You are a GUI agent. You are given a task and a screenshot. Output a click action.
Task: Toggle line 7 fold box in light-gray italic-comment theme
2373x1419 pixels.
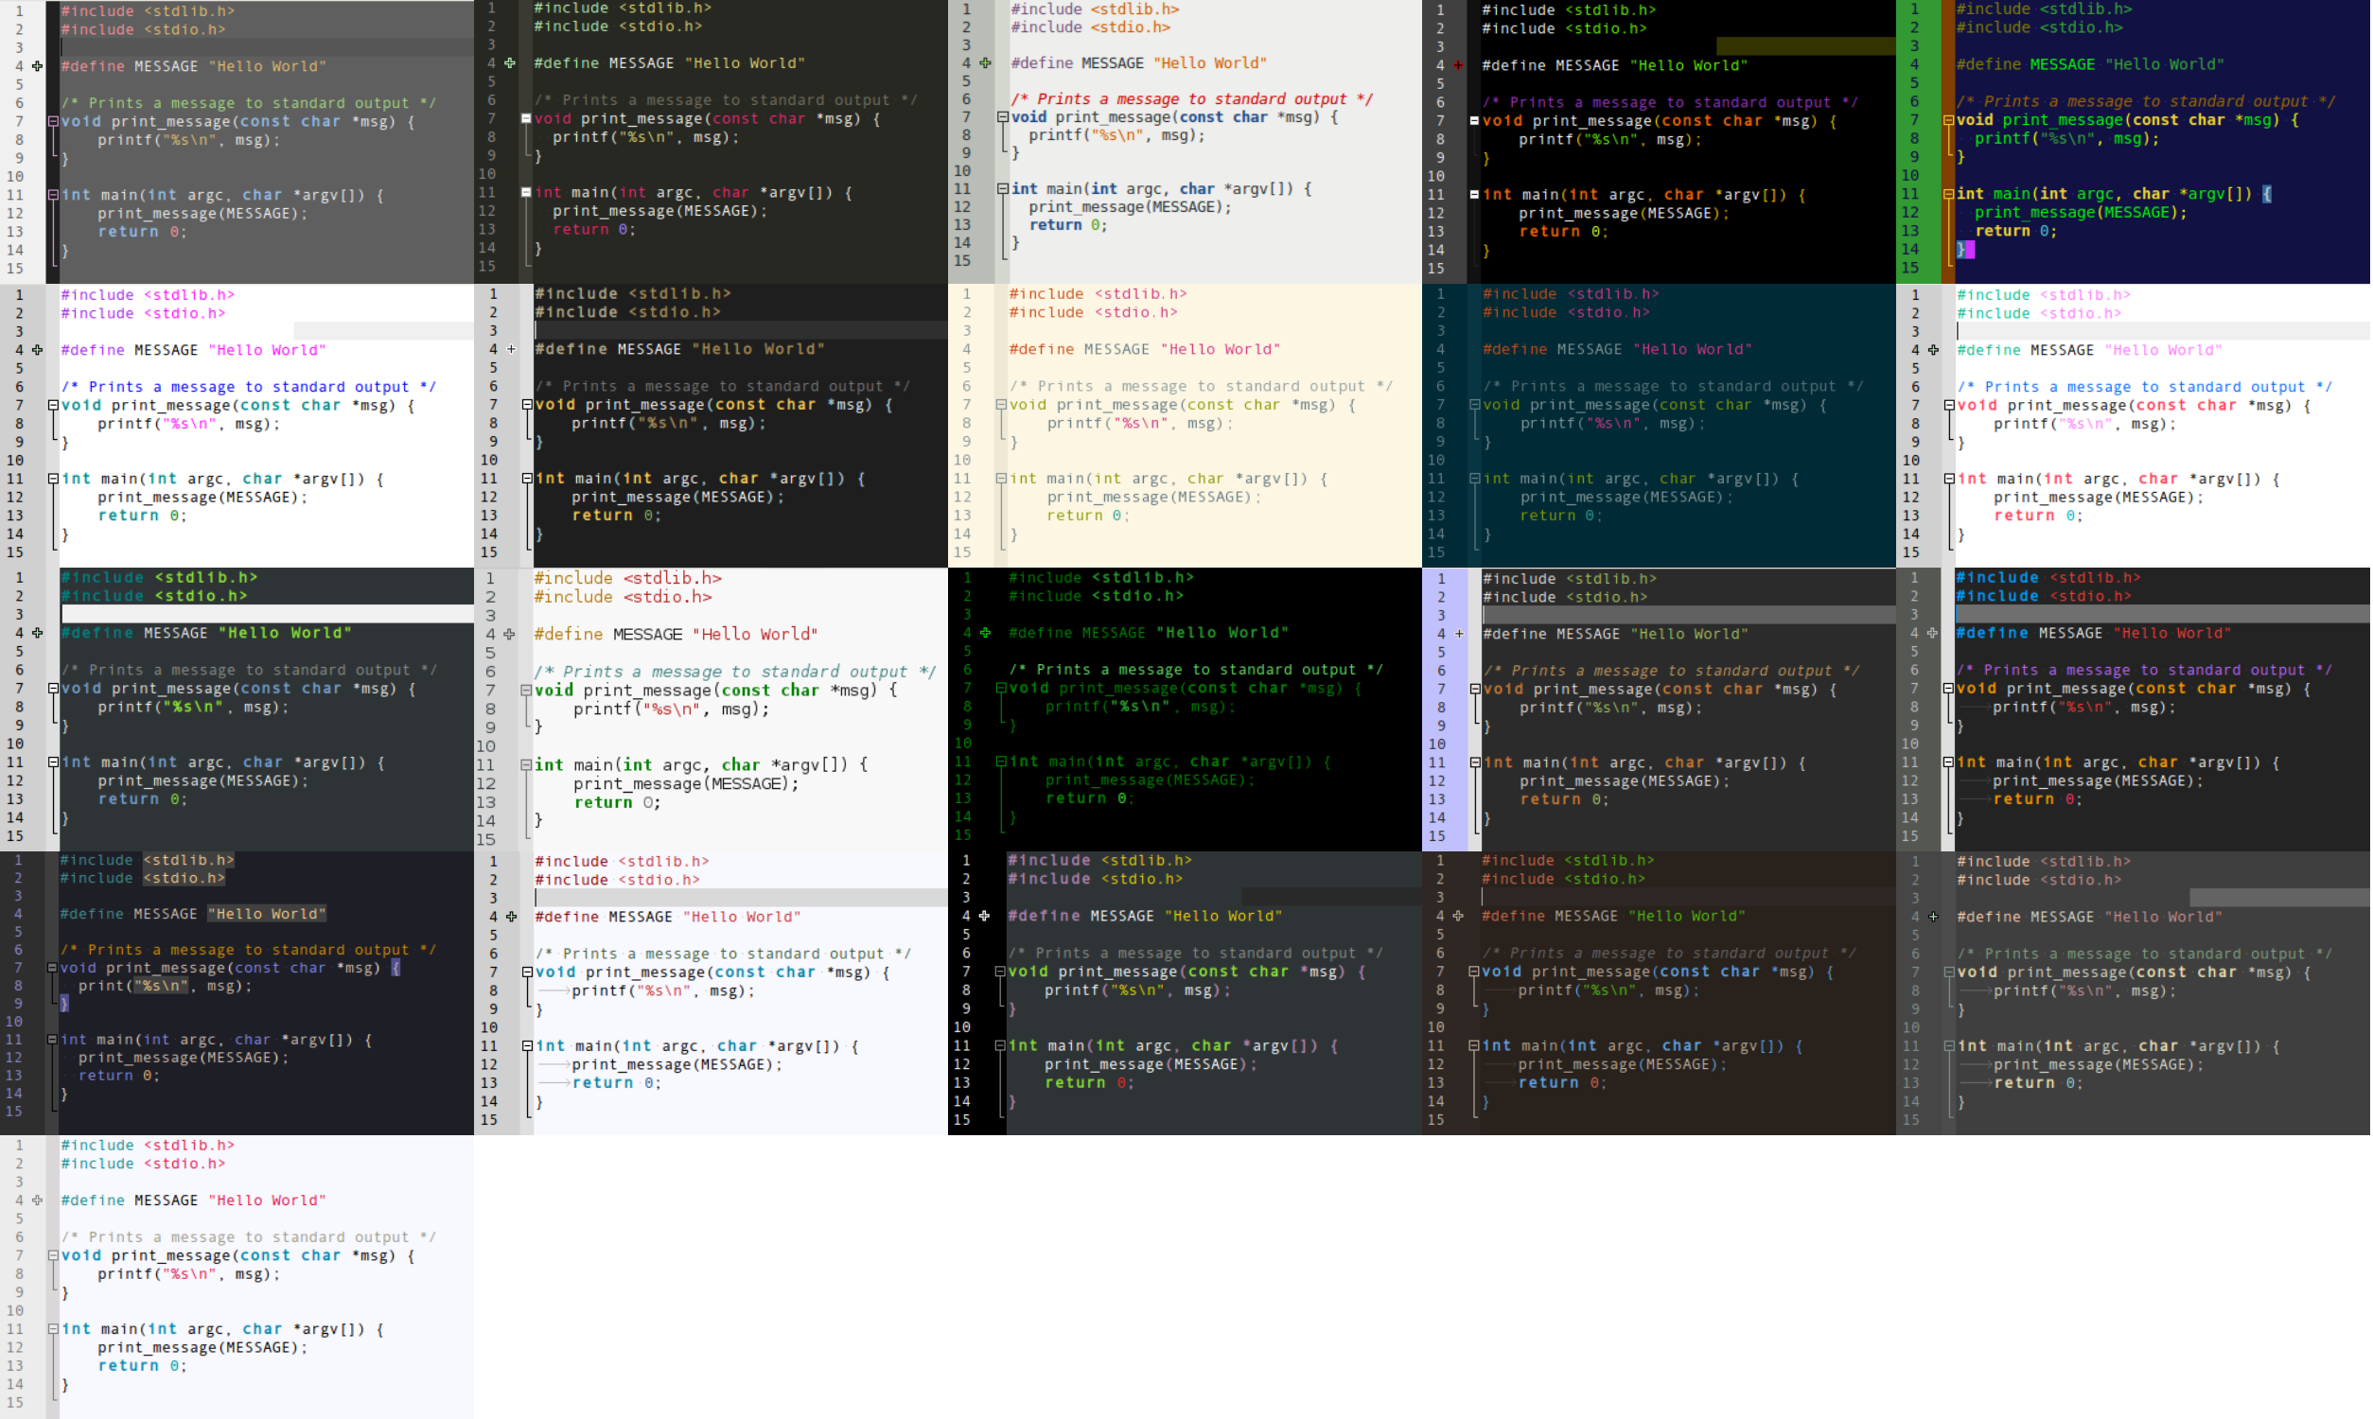pos(1002,117)
